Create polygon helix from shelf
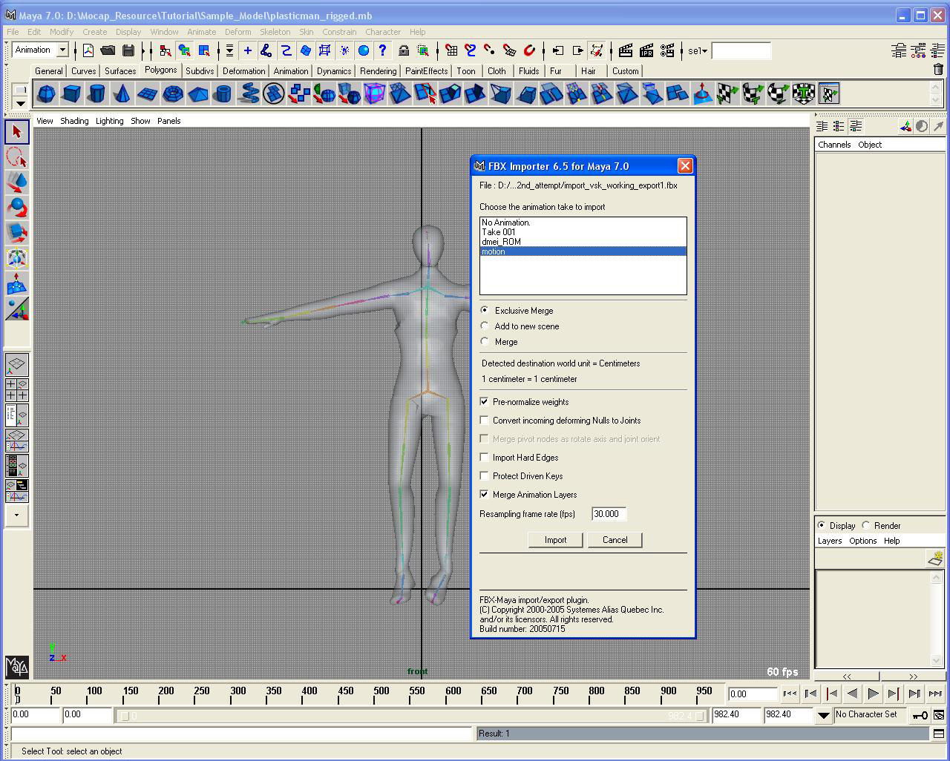Screen dimensions: 950x761 pos(248,94)
